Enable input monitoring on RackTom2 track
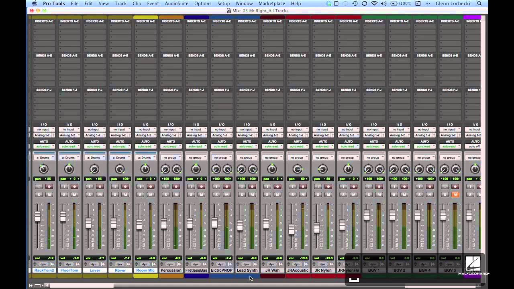Image resolution: width=514 pixels, height=289 pixels. tap(39, 187)
